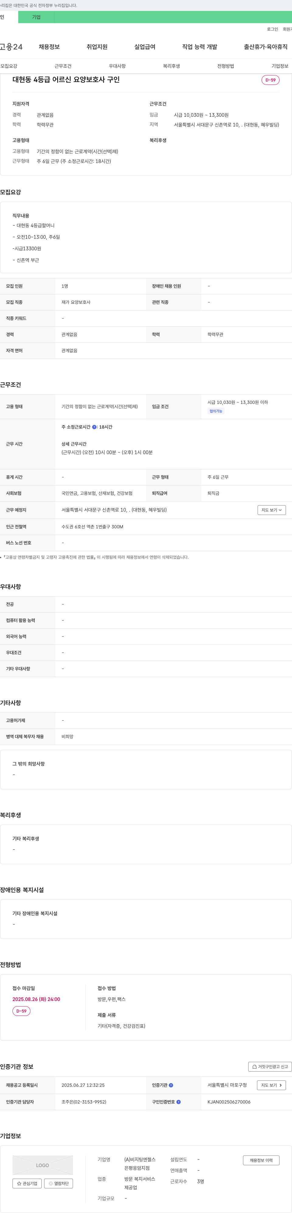
Task: Jump to the 근무조건 section tab
Action: [x=63, y=66]
